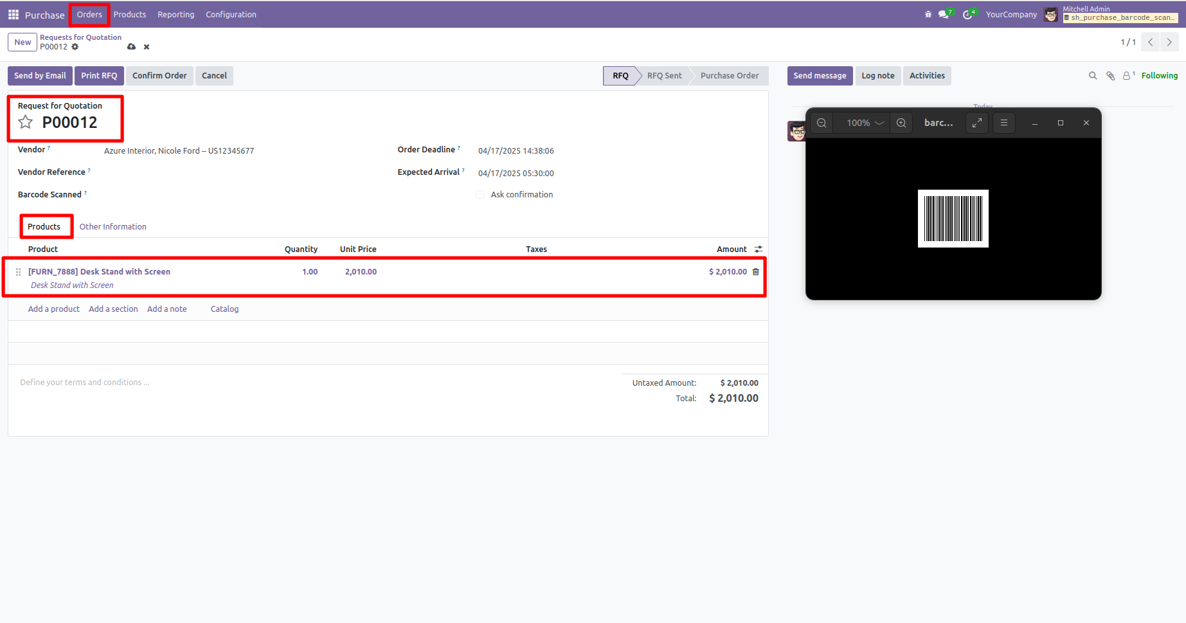Click the Taxes column header

coord(536,249)
